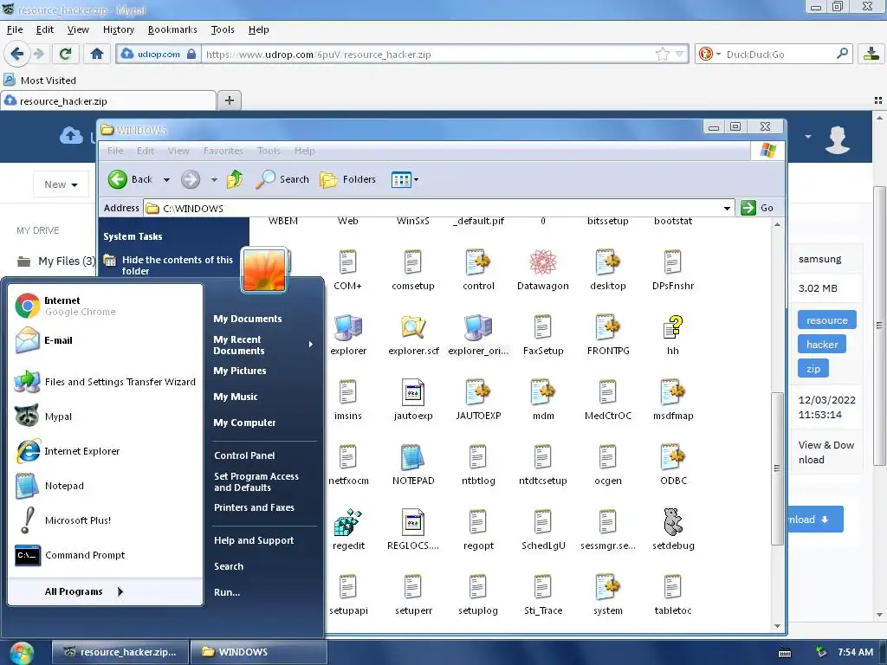Open Mypal from the Start menu
The width and height of the screenshot is (887, 665).
[105, 416]
